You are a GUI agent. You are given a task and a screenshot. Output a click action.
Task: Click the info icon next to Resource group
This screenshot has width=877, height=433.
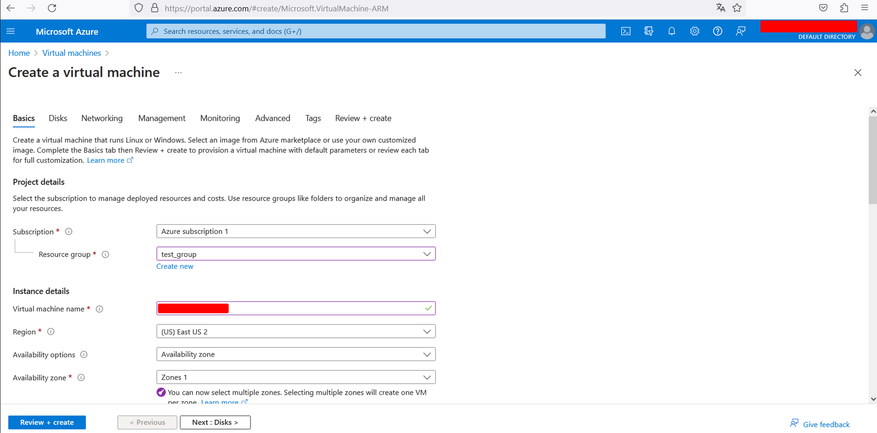106,255
